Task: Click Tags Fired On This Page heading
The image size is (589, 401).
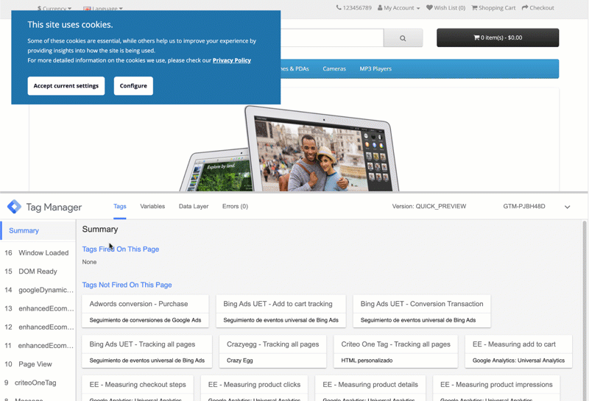Action: [x=121, y=249]
